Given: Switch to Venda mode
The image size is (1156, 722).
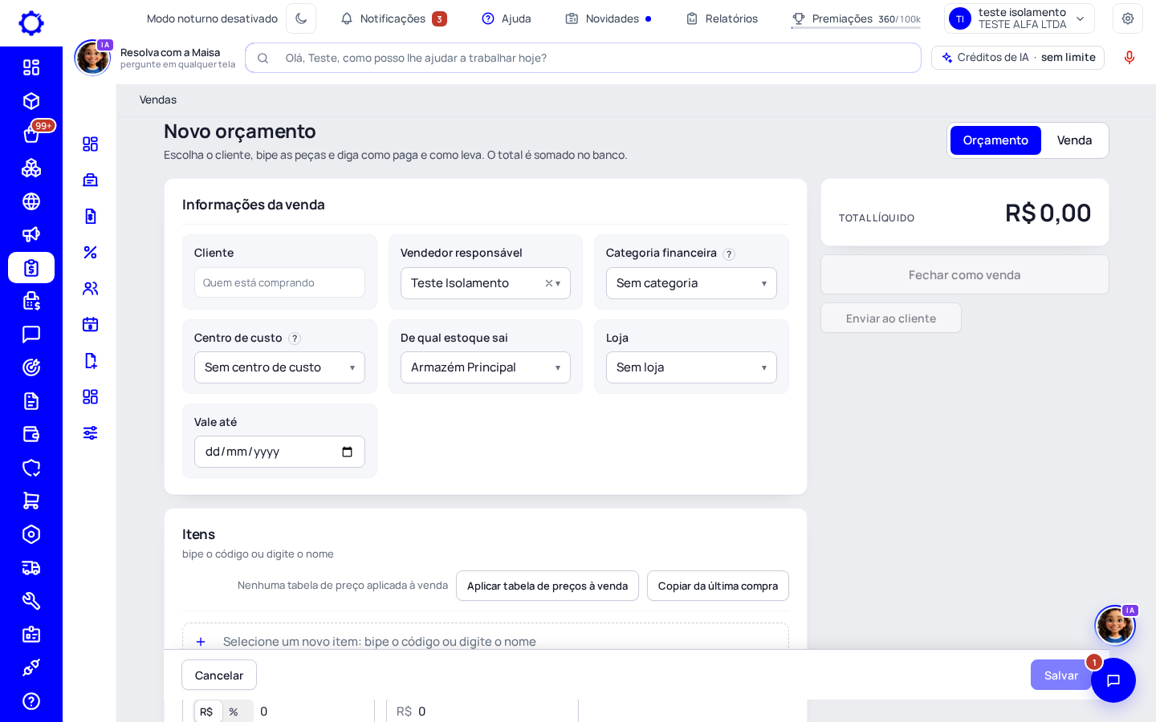Looking at the screenshot, I should [x=1074, y=140].
